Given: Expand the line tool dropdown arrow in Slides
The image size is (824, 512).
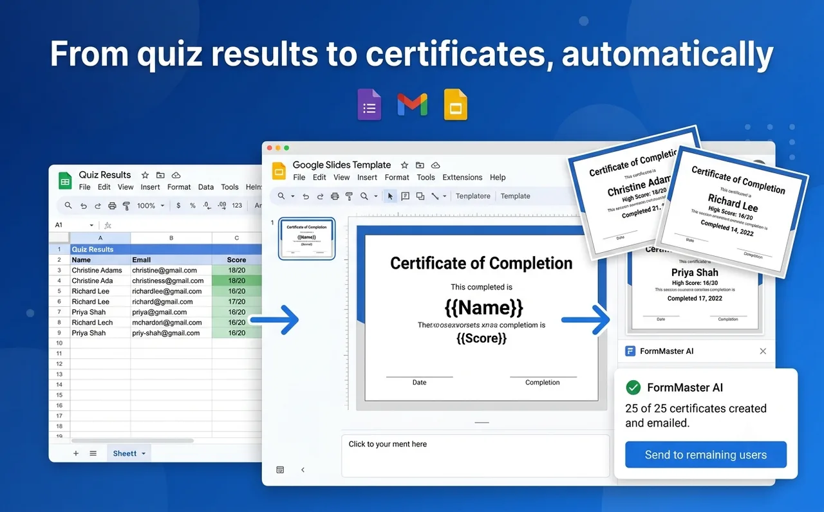Looking at the screenshot, I should click(445, 196).
